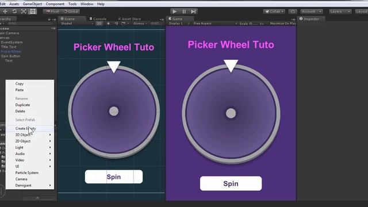Viewport: 368px width, 207px height.
Task: Toggle 2D view mode in Scene
Action: (x=99, y=24)
